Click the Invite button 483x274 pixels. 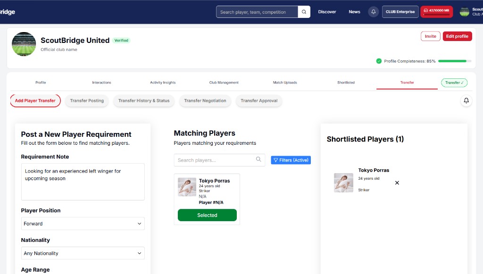[x=431, y=36]
